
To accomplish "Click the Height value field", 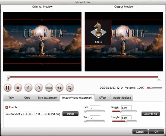I will coord(126,118).
